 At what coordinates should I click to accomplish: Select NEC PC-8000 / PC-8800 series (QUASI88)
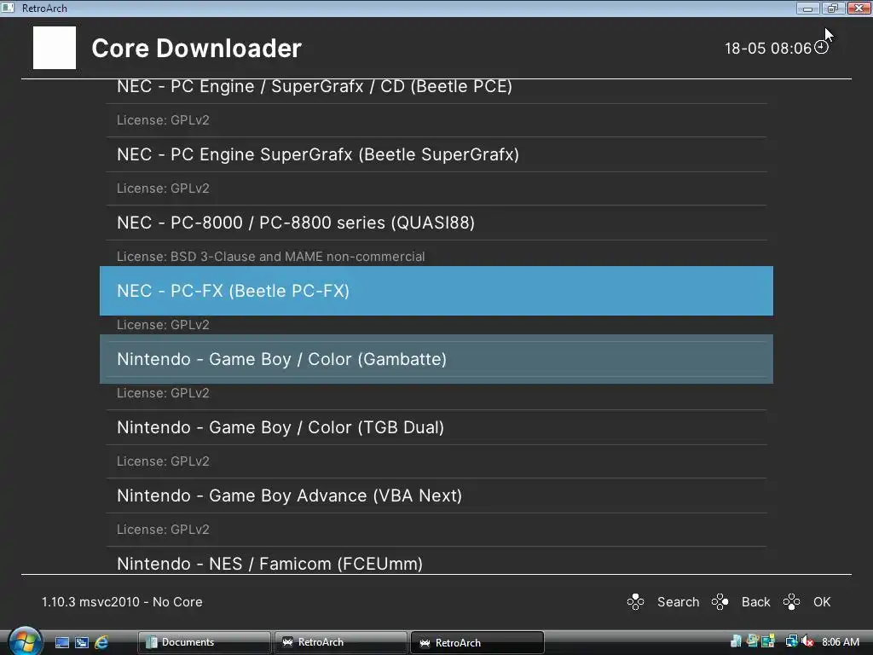[x=436, y=223]
